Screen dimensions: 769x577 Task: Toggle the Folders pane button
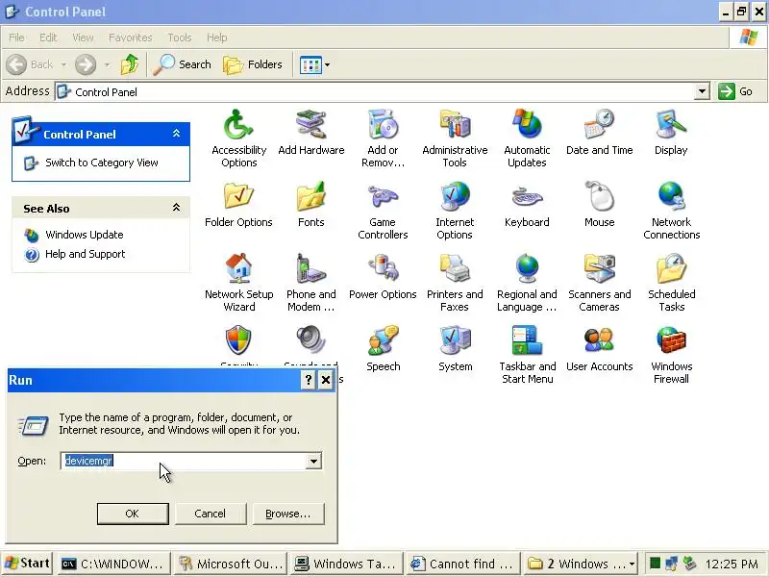tap(253, 64)
